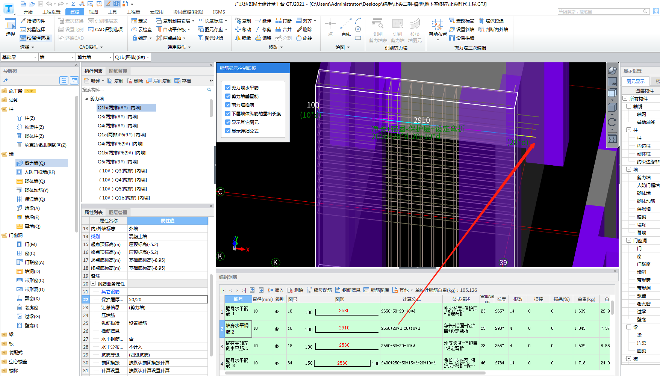Open the 云应用 ribbon tab
Image resolution: width=660 pixels, height=376 pixels.
pos(157,12)
